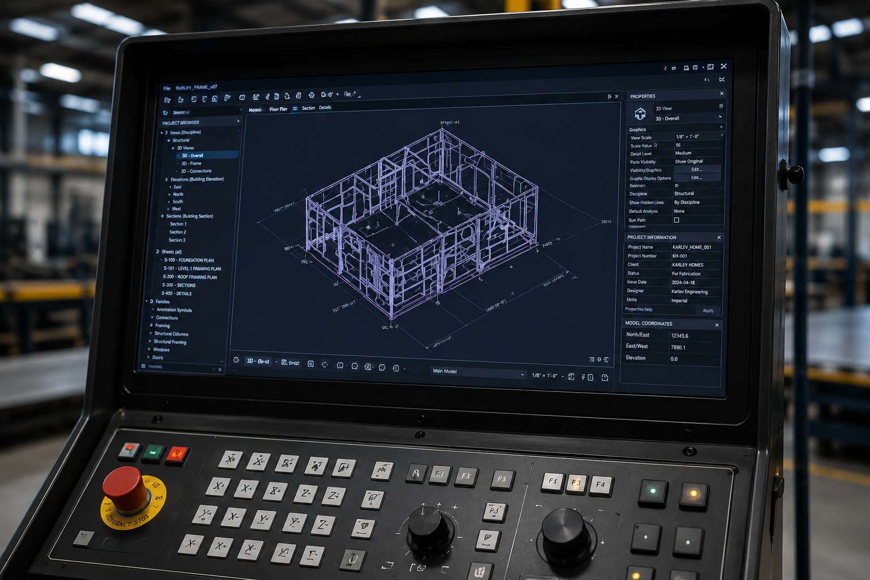This screenshot has width=870, height=580.
Task: Click the icon left of the search field above Project Browser
Action: (165, 113)
